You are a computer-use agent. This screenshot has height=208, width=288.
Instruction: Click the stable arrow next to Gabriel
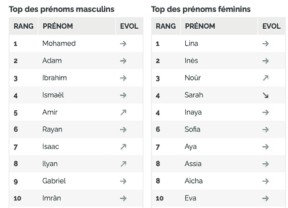click(x=123, y=181)
